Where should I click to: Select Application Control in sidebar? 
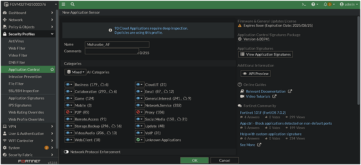tap(28, 70)
